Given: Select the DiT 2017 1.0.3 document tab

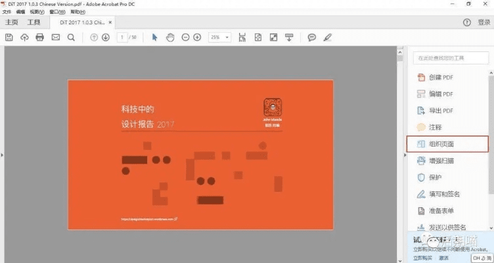Looking at the screenshot, I should 82,22.
